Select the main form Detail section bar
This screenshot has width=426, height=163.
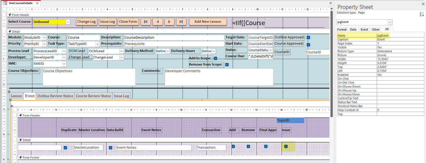(x=168, y=32)
